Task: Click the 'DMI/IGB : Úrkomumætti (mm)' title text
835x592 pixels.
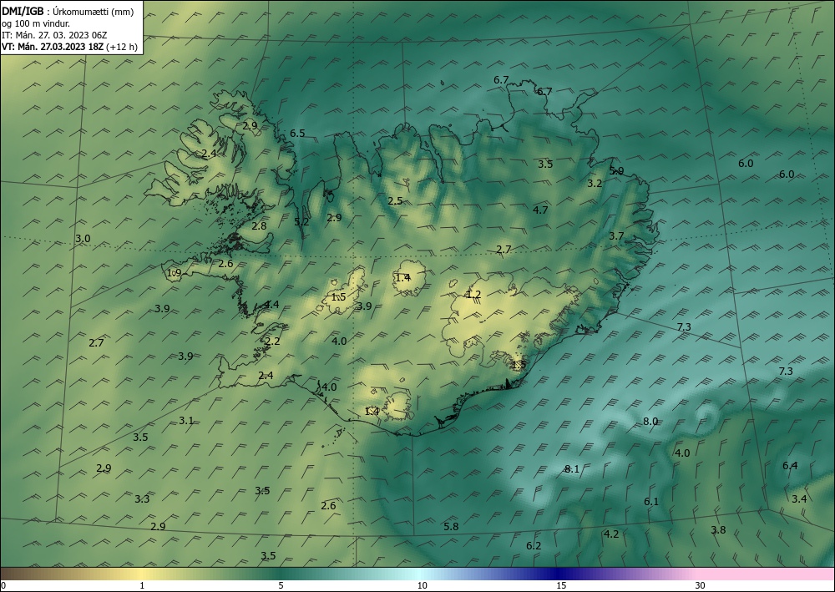Action: pyautogui.click(x=68, y=12)
